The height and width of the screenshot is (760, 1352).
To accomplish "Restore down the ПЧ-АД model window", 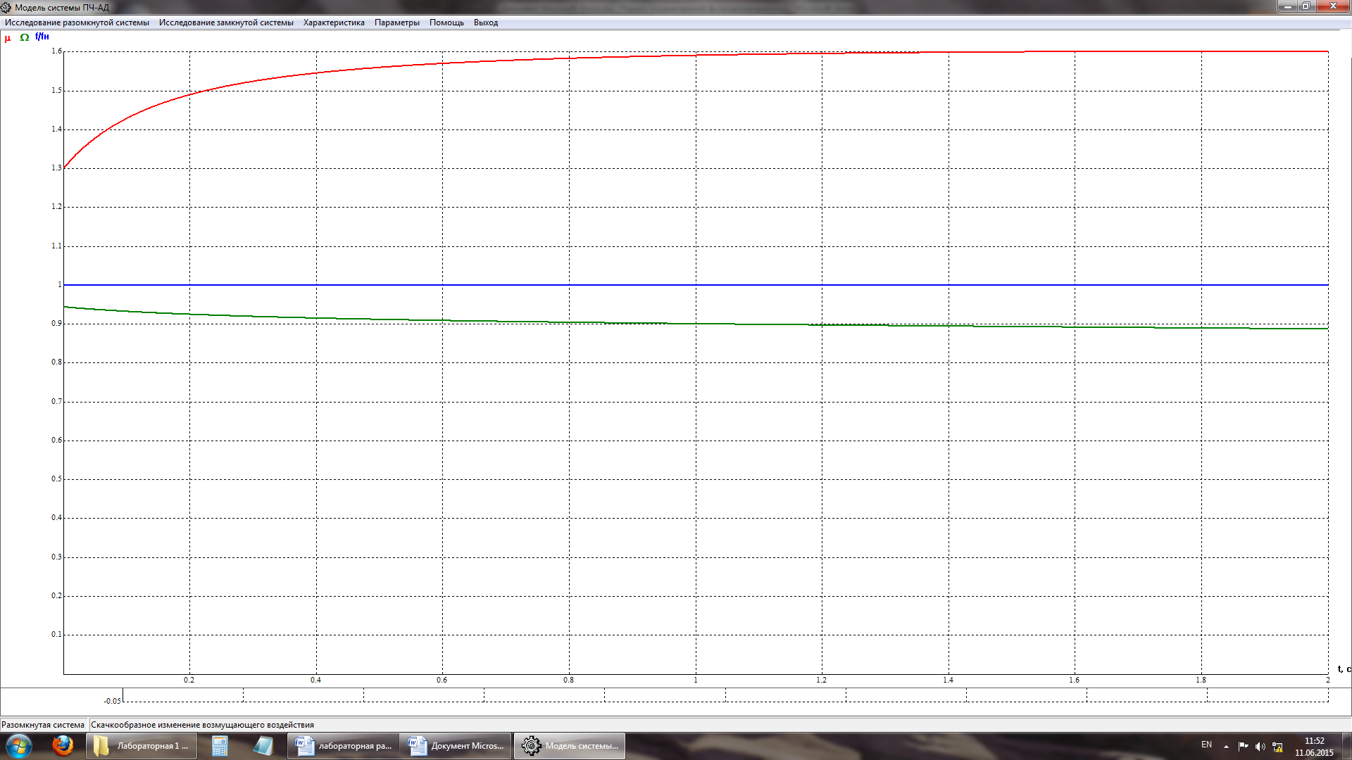I will 1306,6.
